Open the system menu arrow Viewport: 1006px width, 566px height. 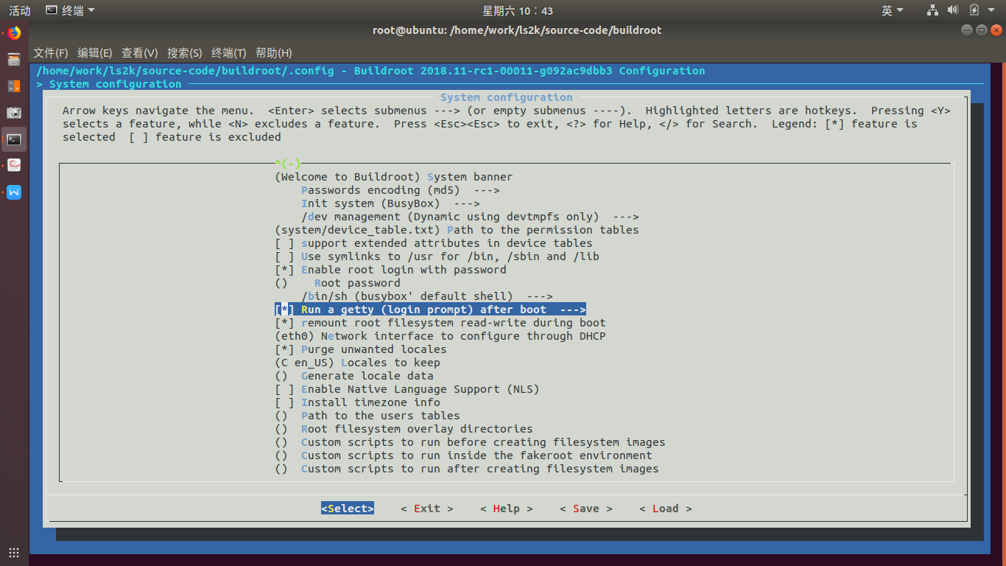991,10
